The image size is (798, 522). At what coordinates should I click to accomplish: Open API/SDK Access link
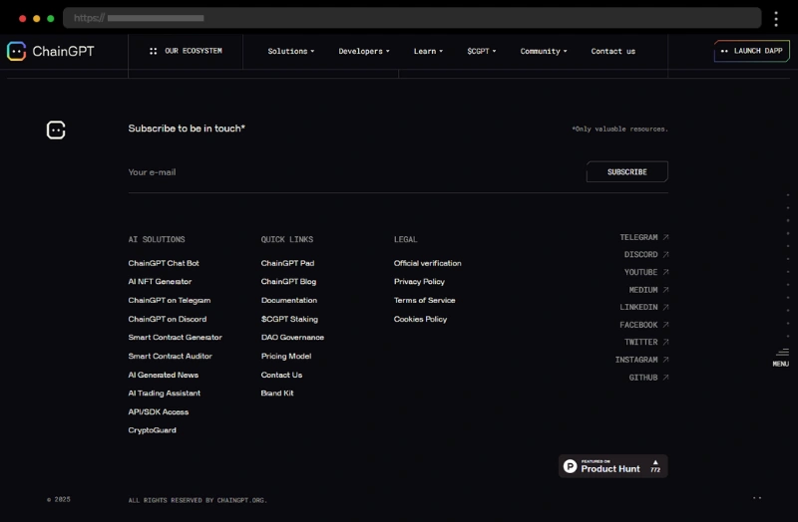tap(159, 412)
